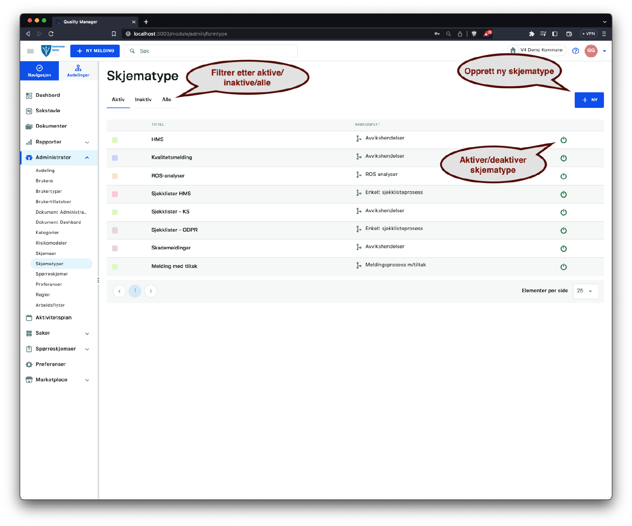
Task: Click the NY MELDING button
Action: click(95, 51)
